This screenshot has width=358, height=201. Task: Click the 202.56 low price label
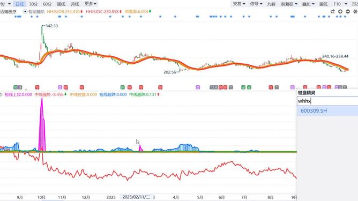(170, 72)
